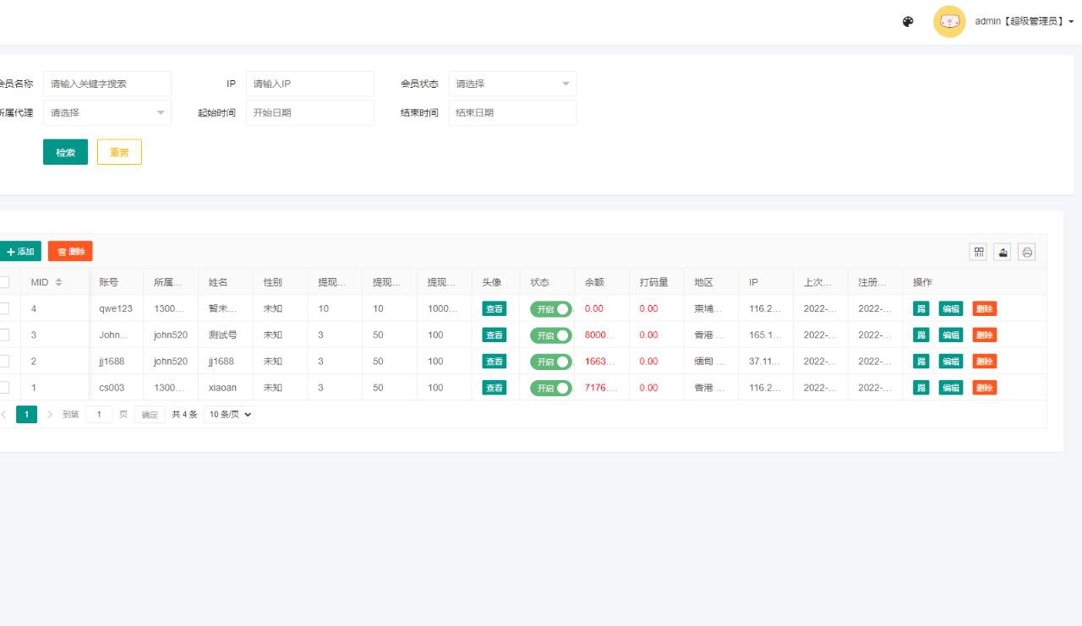
Task: Click the MID column sort arrows
Action: coord(58,282)
